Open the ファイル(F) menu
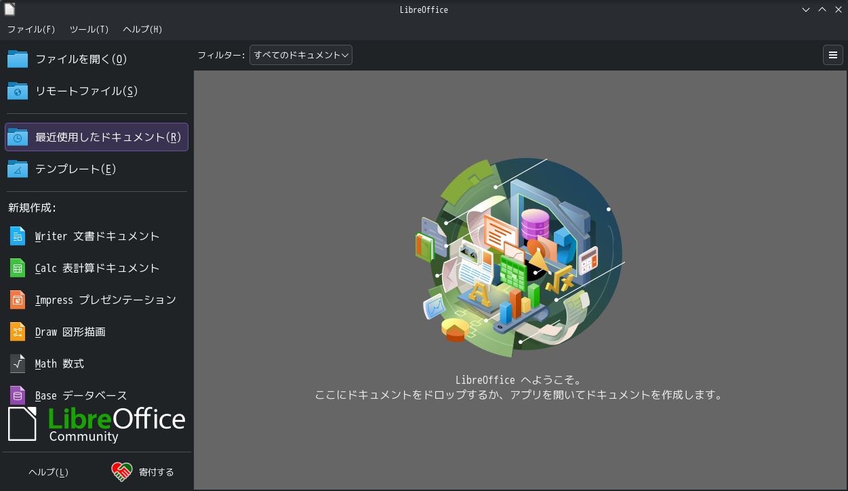 pos(31,29)
